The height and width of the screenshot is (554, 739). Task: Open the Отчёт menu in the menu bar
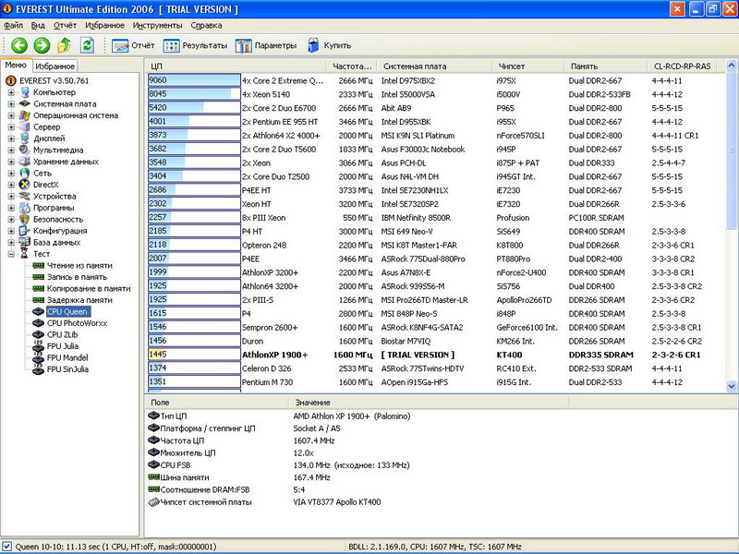pos(65,26)
